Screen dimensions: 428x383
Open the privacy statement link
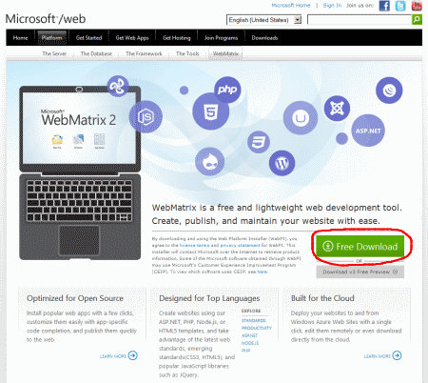(x=240, y=245)
